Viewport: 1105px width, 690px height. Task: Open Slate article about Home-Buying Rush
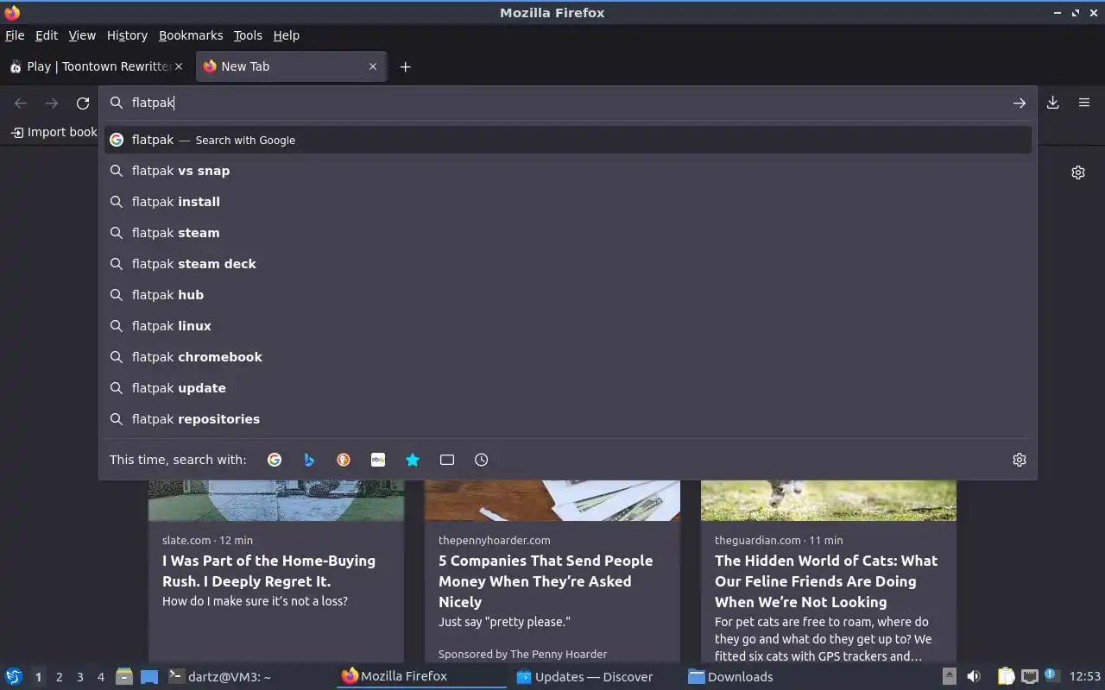268,571
